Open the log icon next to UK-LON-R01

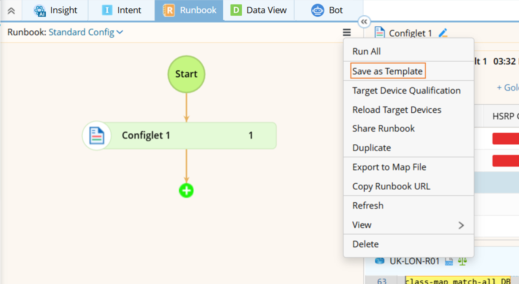click(449, 261)
